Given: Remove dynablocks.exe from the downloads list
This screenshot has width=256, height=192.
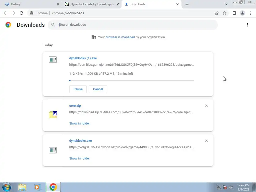Looking at the screenshot, I should 206,141.
